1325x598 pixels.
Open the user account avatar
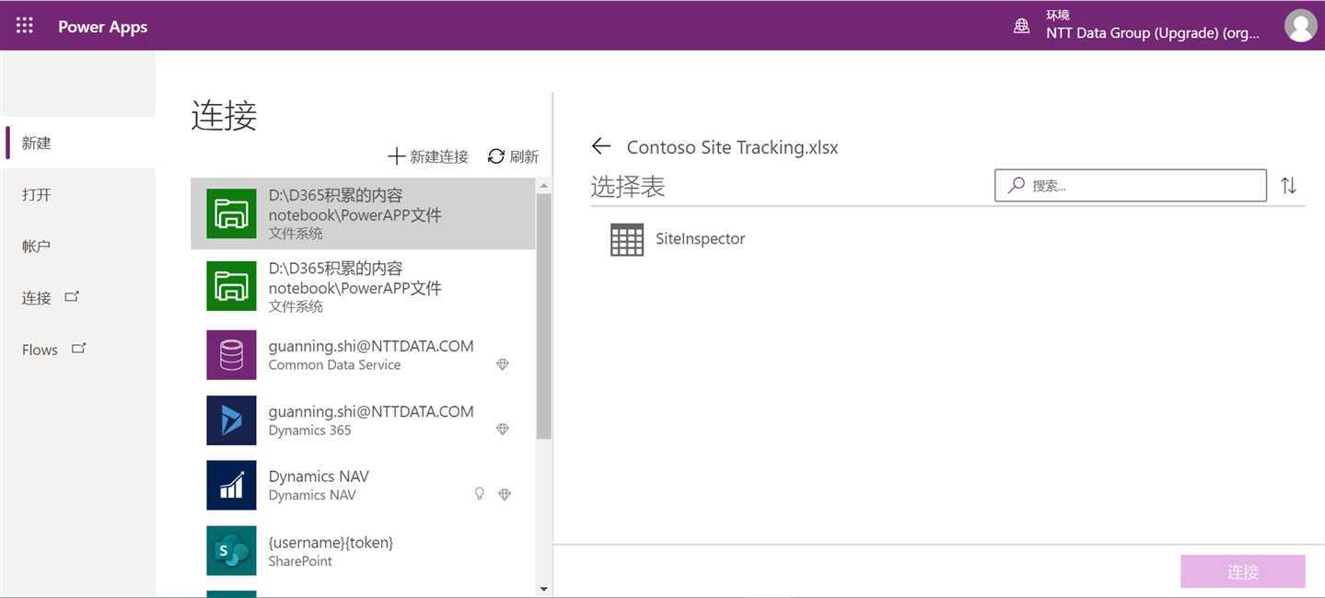point(1300,26)
